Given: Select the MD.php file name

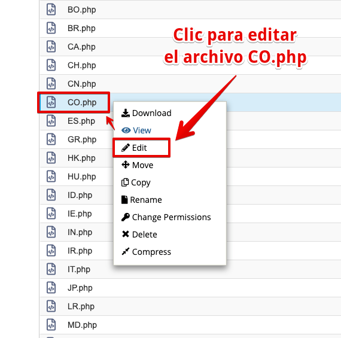Looking at the screenshot, I should (x=82, y=325).
